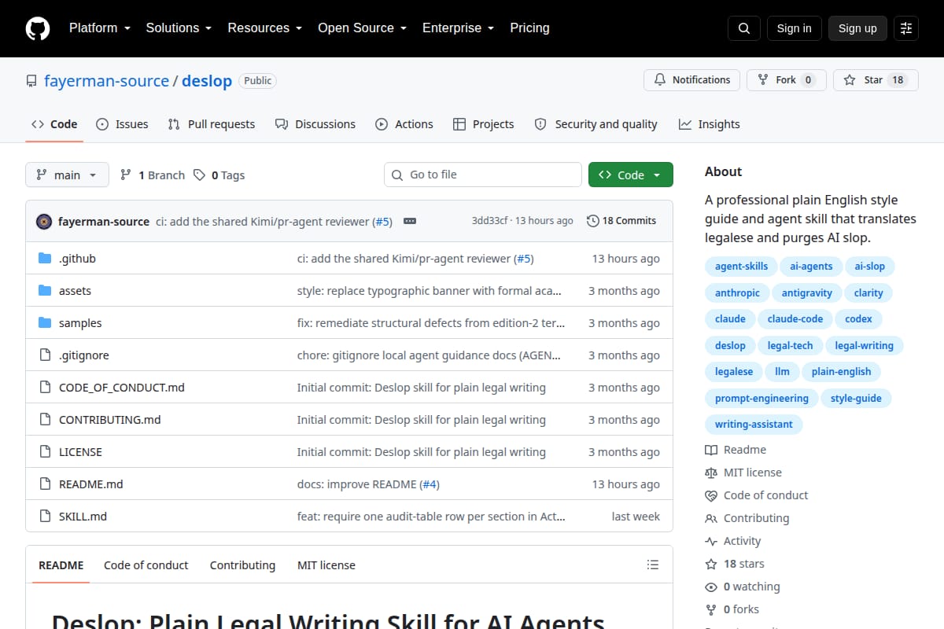Fork the deslop repository

coord(787,80)
